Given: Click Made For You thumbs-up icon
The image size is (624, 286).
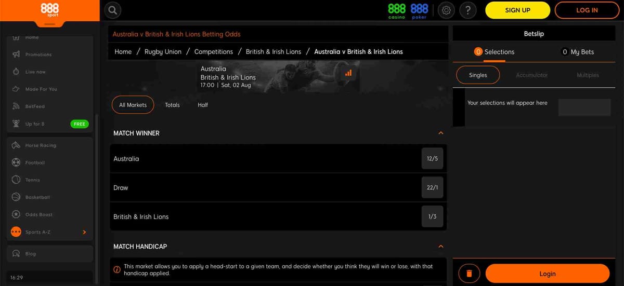Looking at the screenshot, I should point(16,89).
